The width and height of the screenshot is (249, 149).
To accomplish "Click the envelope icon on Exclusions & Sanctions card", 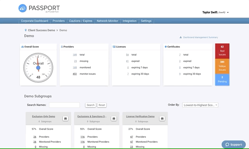I will pyautogui.click(x=114, y=119).
